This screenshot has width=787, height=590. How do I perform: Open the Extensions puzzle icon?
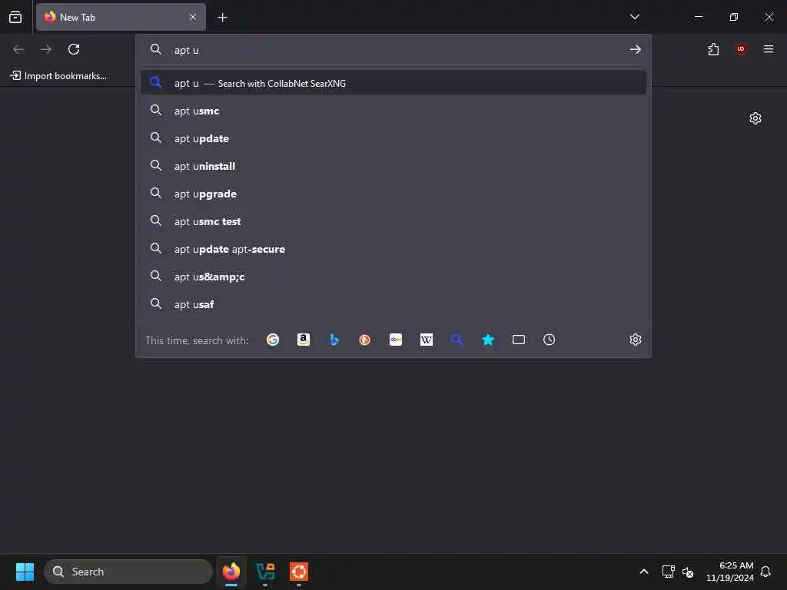tap(713, 49)
